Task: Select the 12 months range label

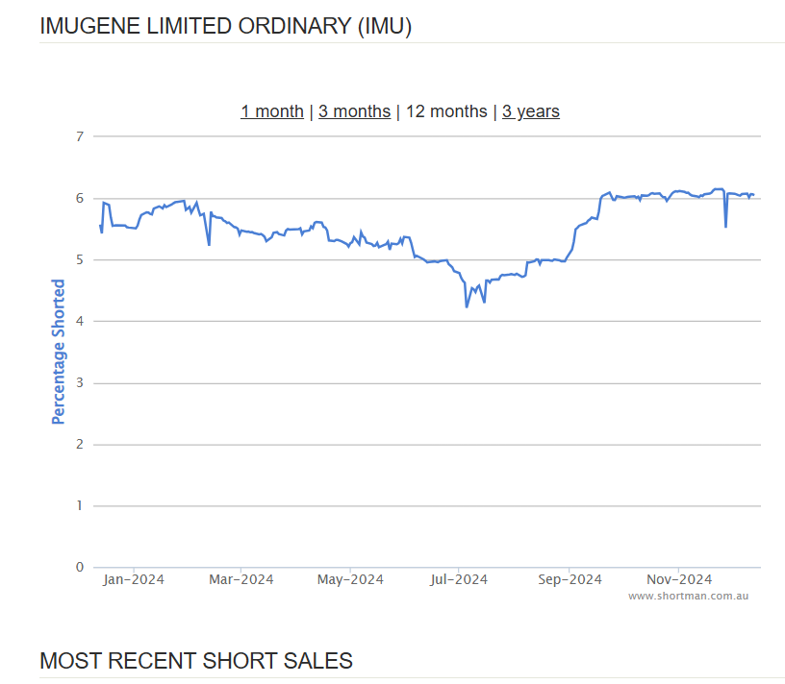Action: tap(446, 111)
